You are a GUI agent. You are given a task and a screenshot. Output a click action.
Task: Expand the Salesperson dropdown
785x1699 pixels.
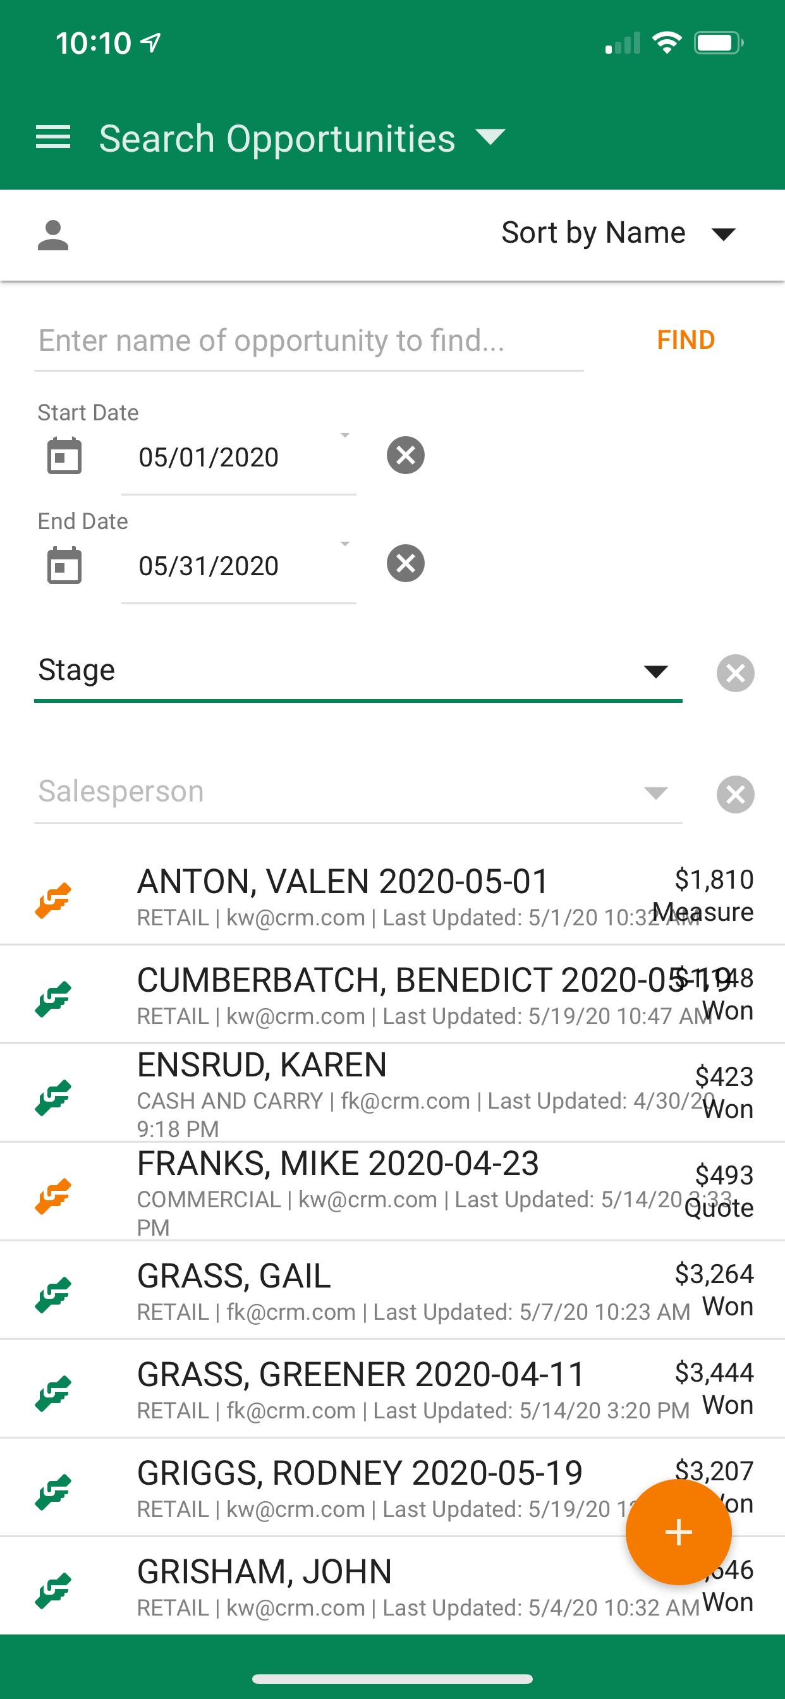358,792
